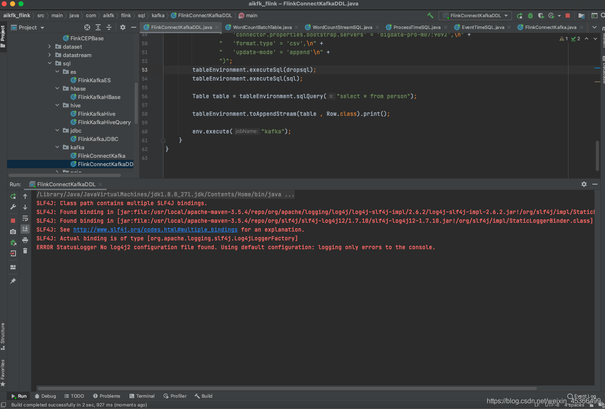Run the FlinkConnectKafkaDDL configuration
The width and height of the screenshot is (605, 409).
[x=520, y=15]
